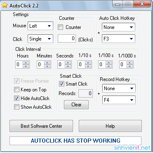Decrease the Seconds interval with down arrow
This screenshot has height=153, width=153.
coord(68,66)
